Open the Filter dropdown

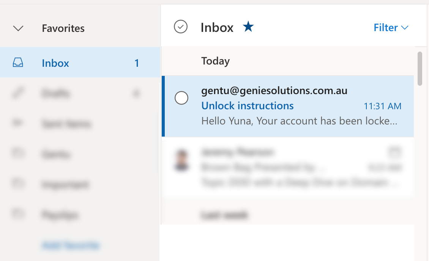[x=391, y=27]
